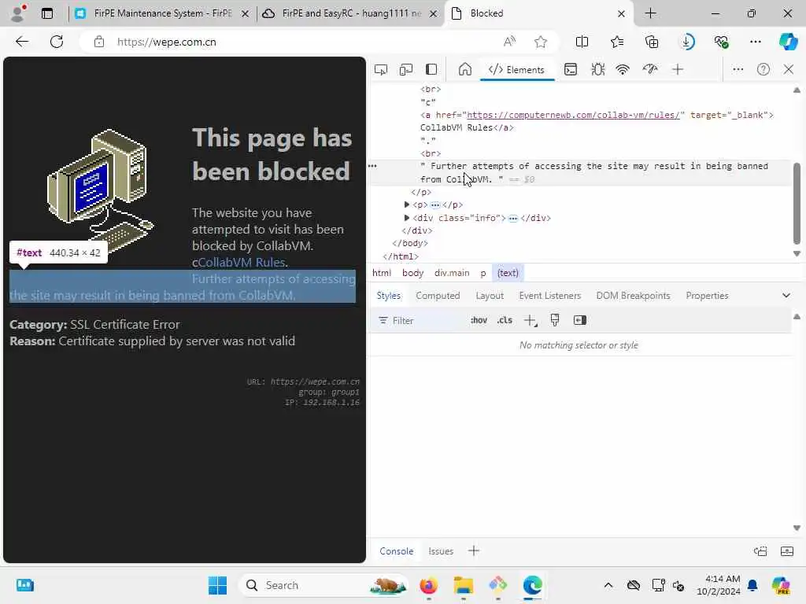Viewport: 806px width, 604px height.
Task: Expand the quick view drawer icon
Action: point(787,551)
